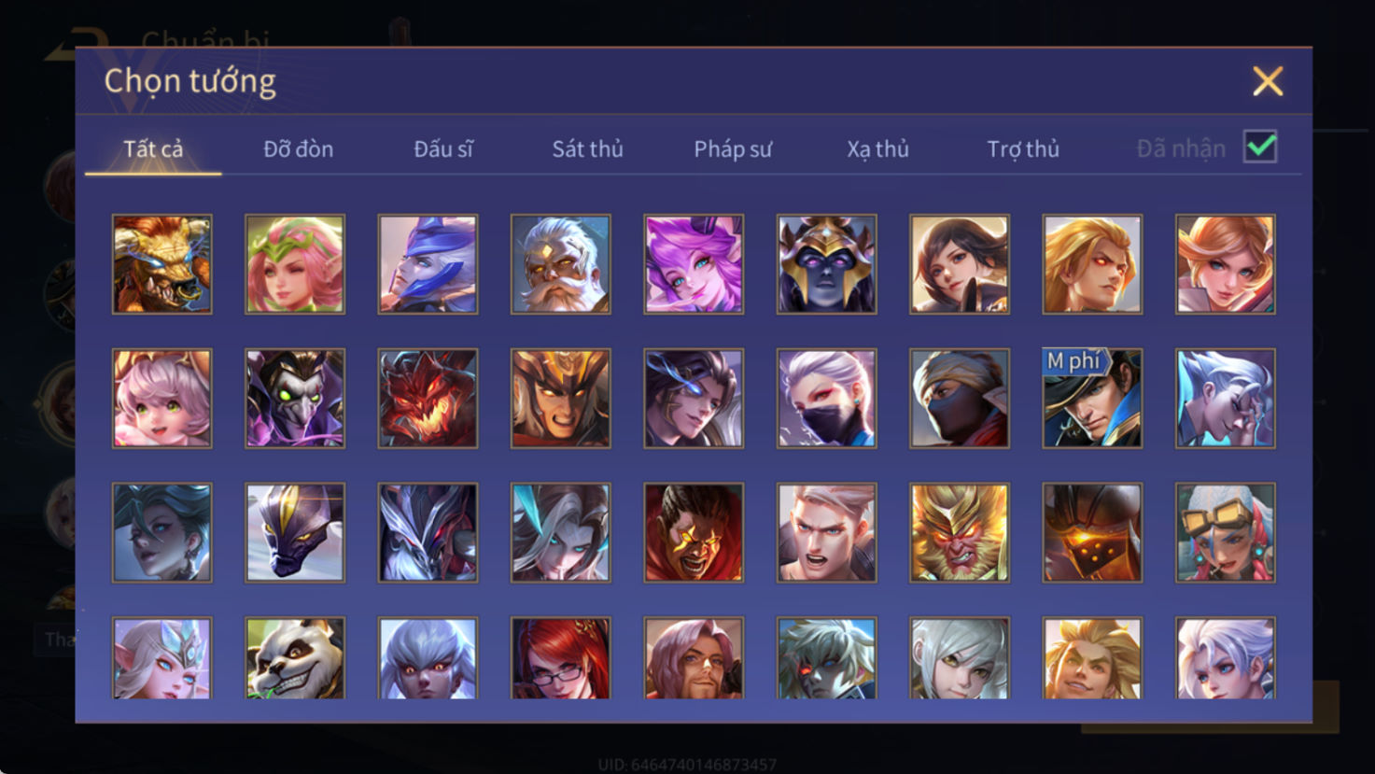Select the red demon monster hero

click(x=428, y=399)
